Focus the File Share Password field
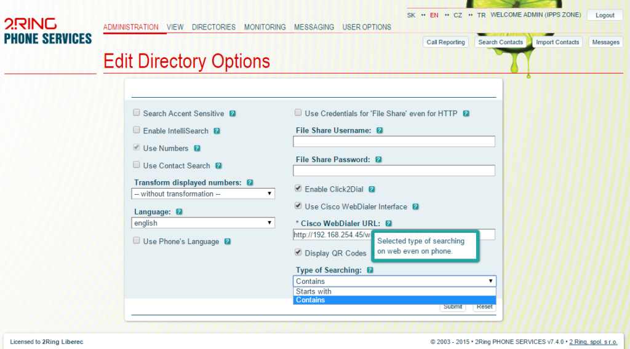Image resolution: width=630 pixels, height=349 pixels. 394,170
